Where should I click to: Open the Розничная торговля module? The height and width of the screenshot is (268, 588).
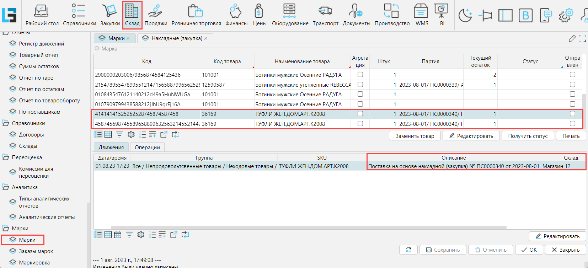(x=196, y=15)
